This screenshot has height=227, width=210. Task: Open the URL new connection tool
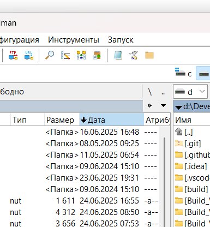(29, 55)
